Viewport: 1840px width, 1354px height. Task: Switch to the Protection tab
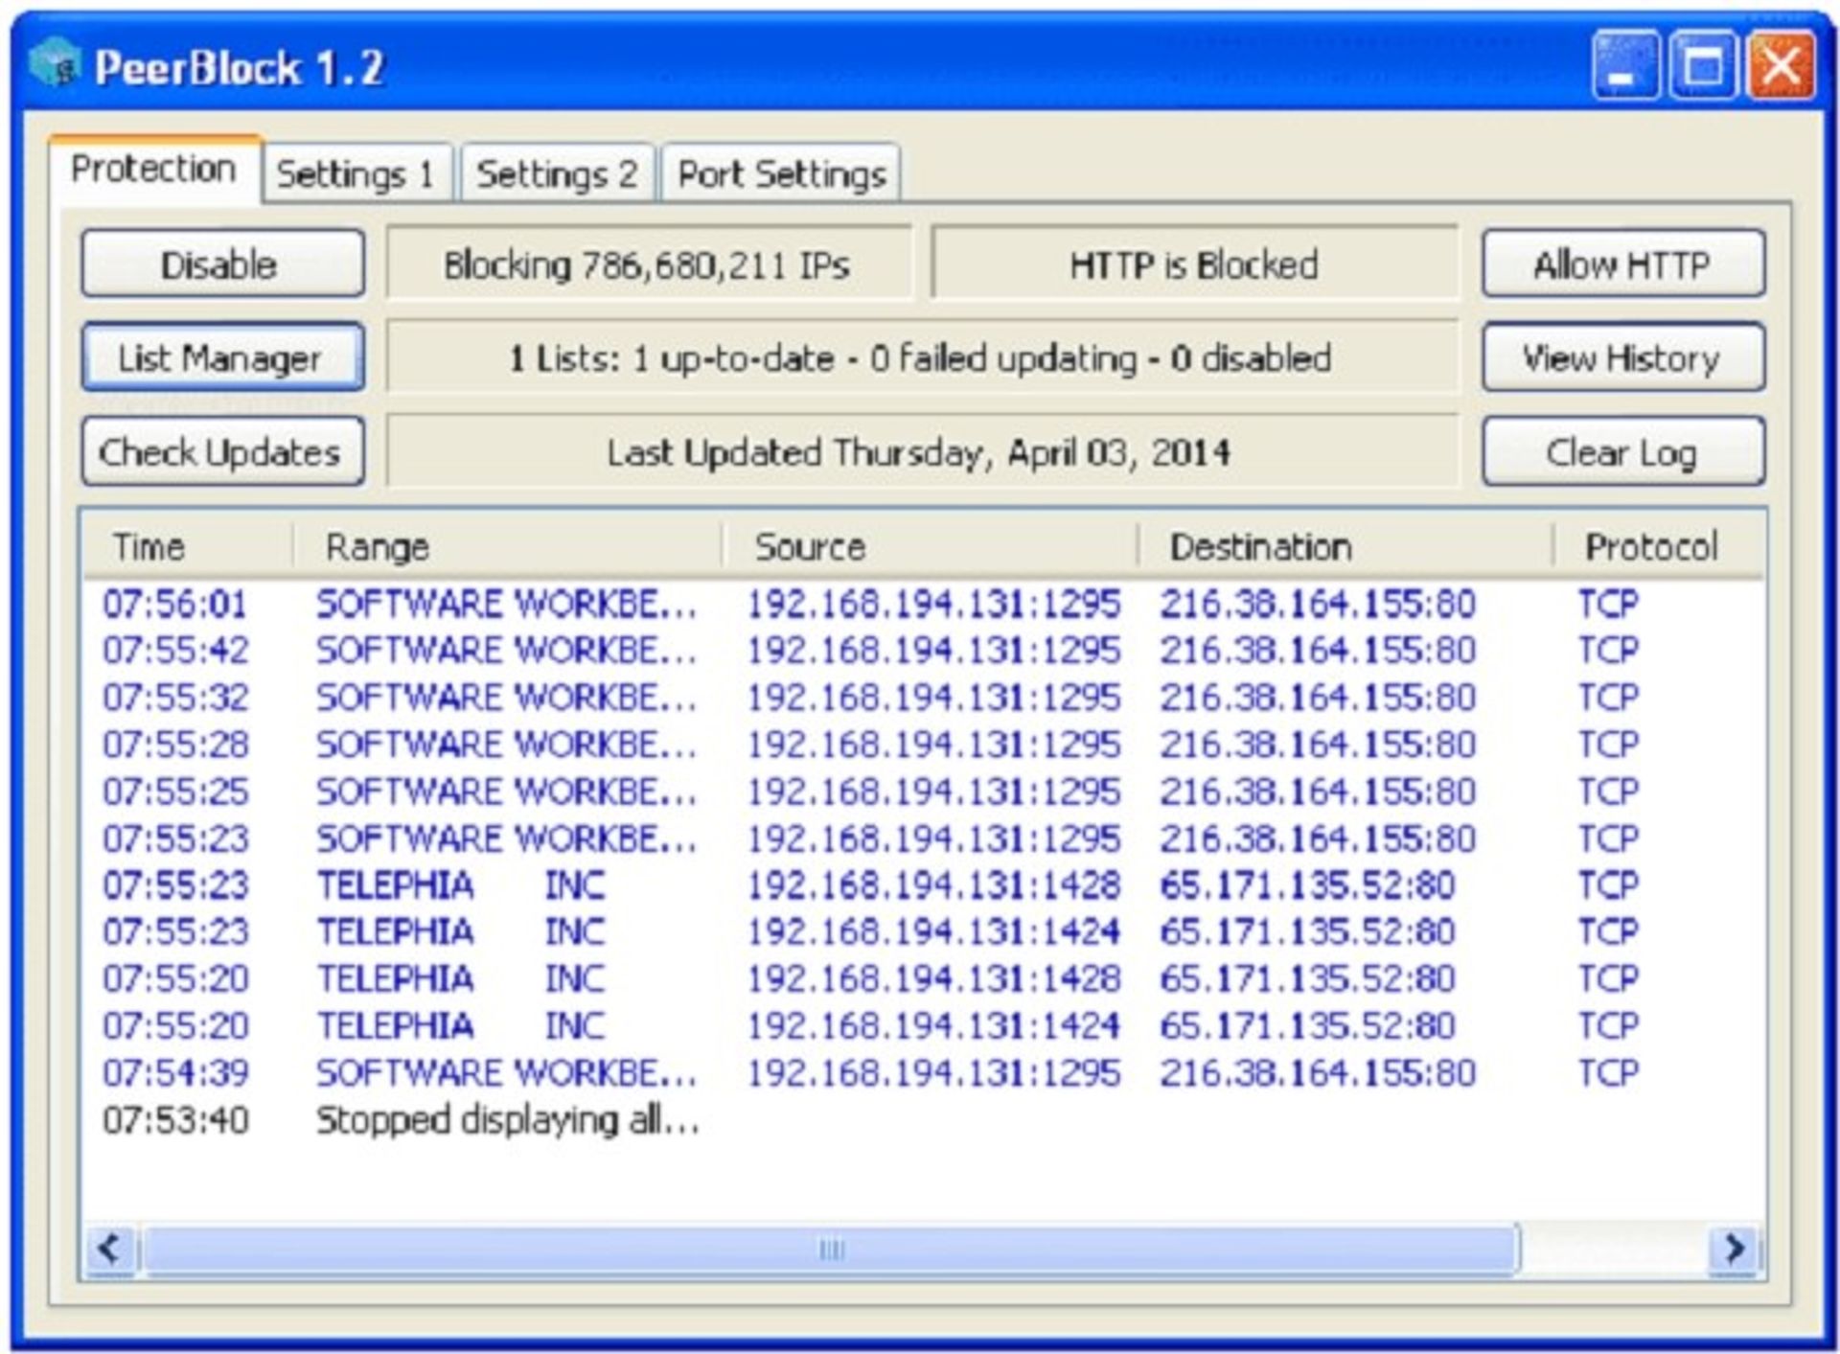coord(154,169)
